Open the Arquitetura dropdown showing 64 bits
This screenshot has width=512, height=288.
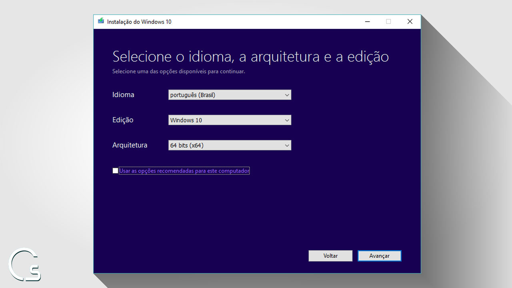click(230, 145)
